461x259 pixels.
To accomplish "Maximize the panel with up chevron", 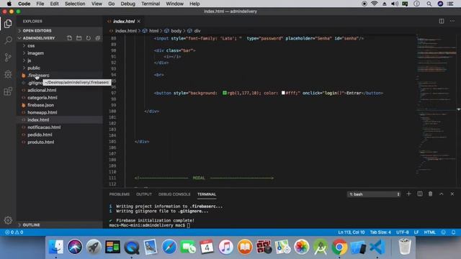I will (x=442, y=194).
